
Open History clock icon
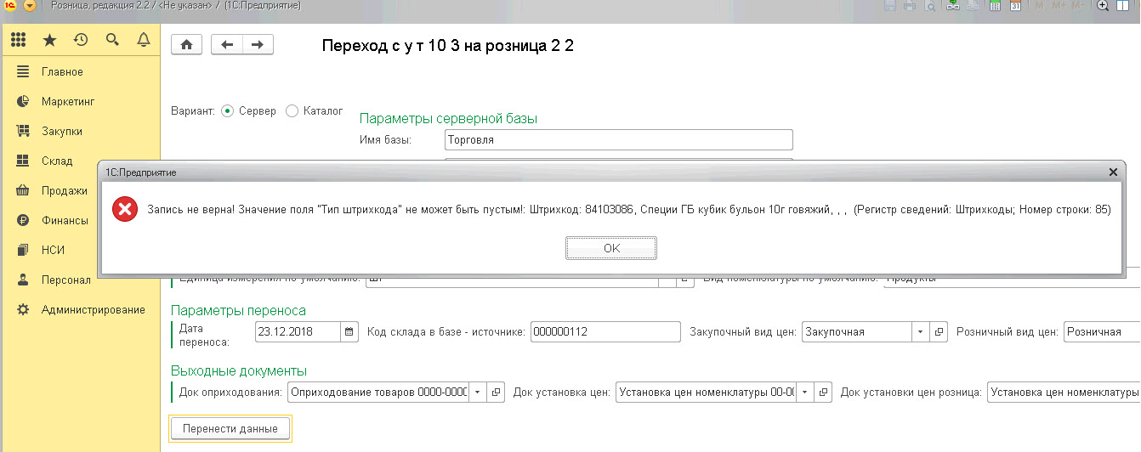(x=81, y=39)
